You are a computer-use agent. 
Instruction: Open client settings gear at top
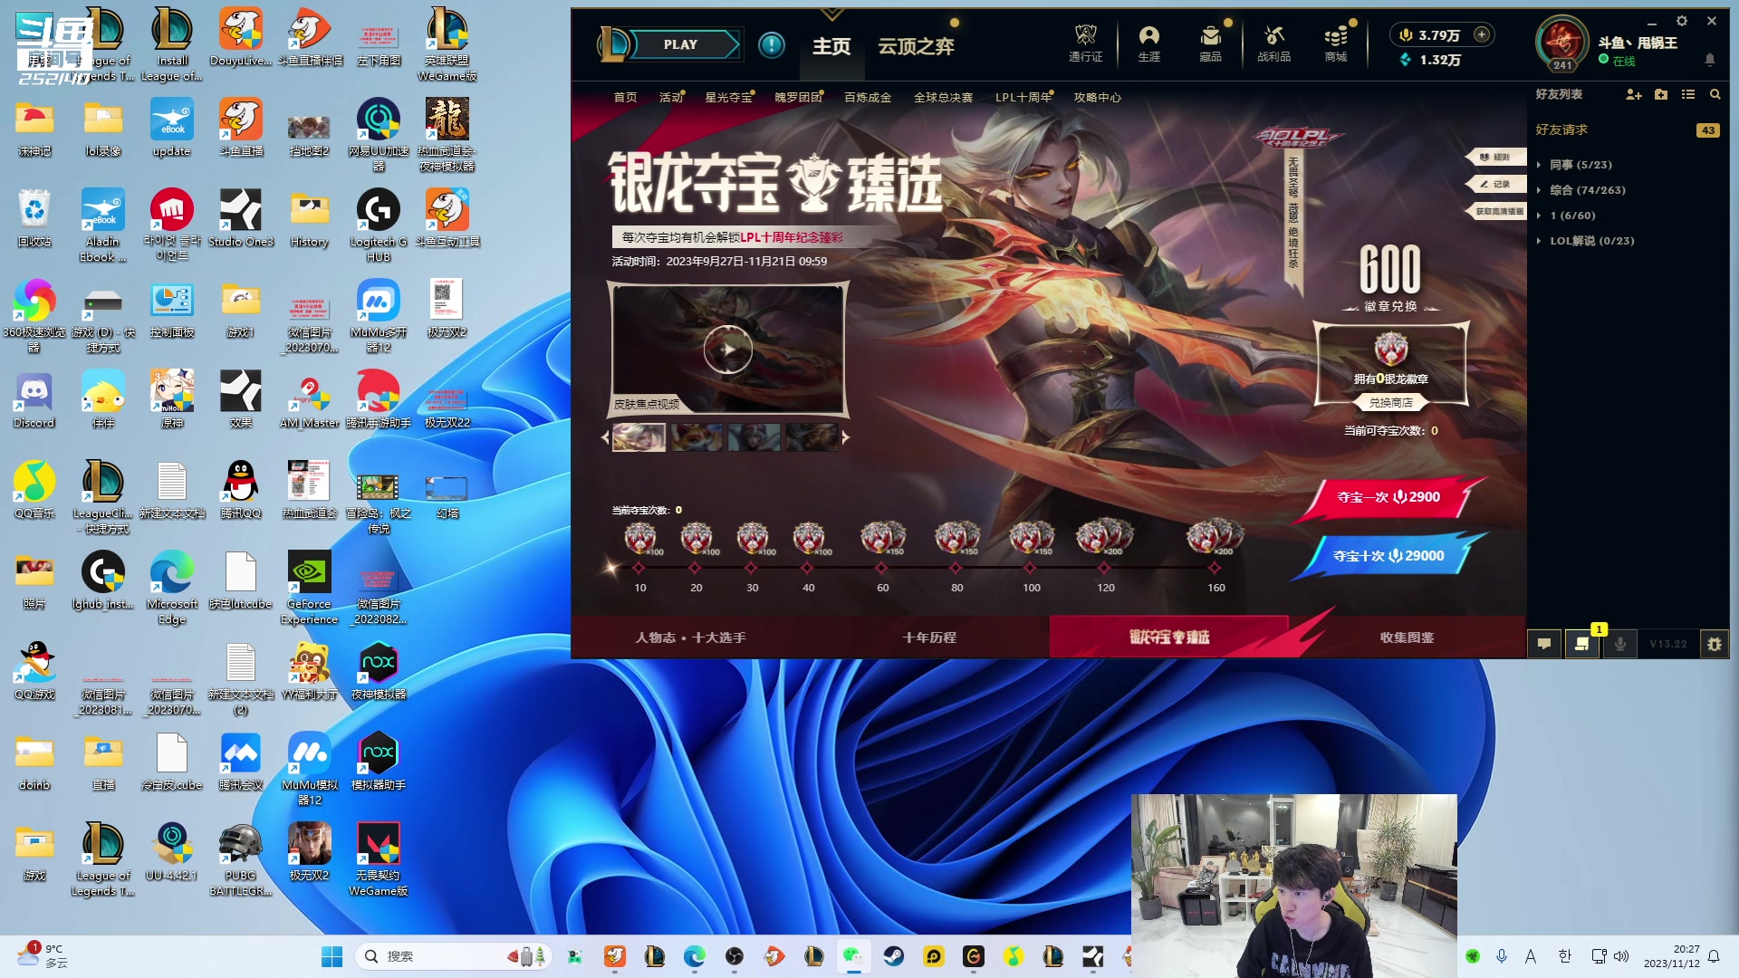point(1682,21)
